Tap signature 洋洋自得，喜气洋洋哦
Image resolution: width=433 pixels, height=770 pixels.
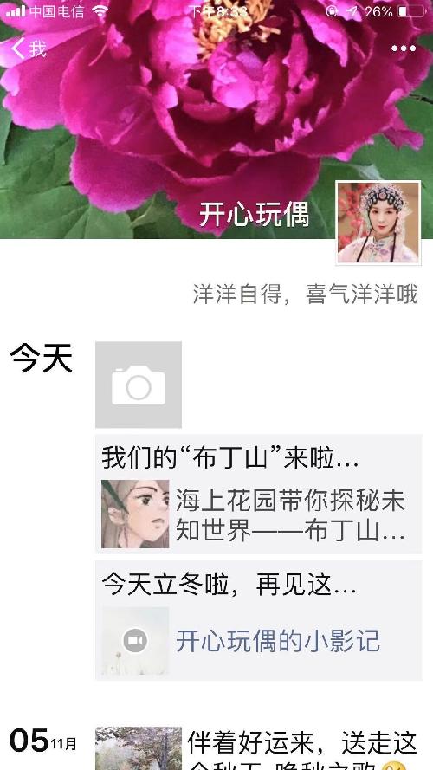click(x=306, y=294)
